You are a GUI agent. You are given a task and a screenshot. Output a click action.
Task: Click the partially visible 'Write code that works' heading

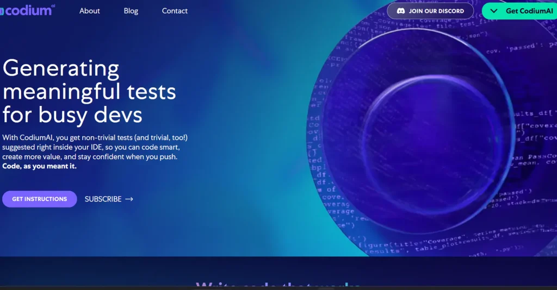278,286
